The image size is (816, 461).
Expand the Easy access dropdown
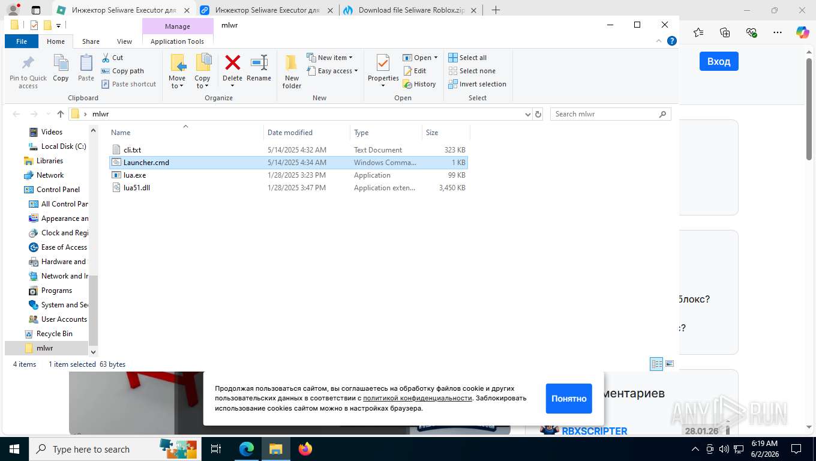click(x=332, y=71)
